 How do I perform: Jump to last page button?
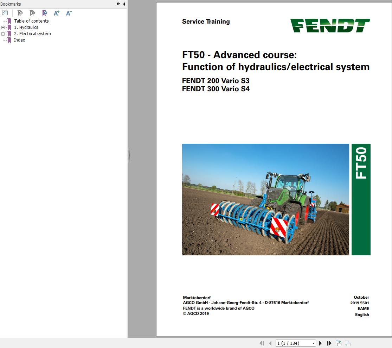point(329,343)
